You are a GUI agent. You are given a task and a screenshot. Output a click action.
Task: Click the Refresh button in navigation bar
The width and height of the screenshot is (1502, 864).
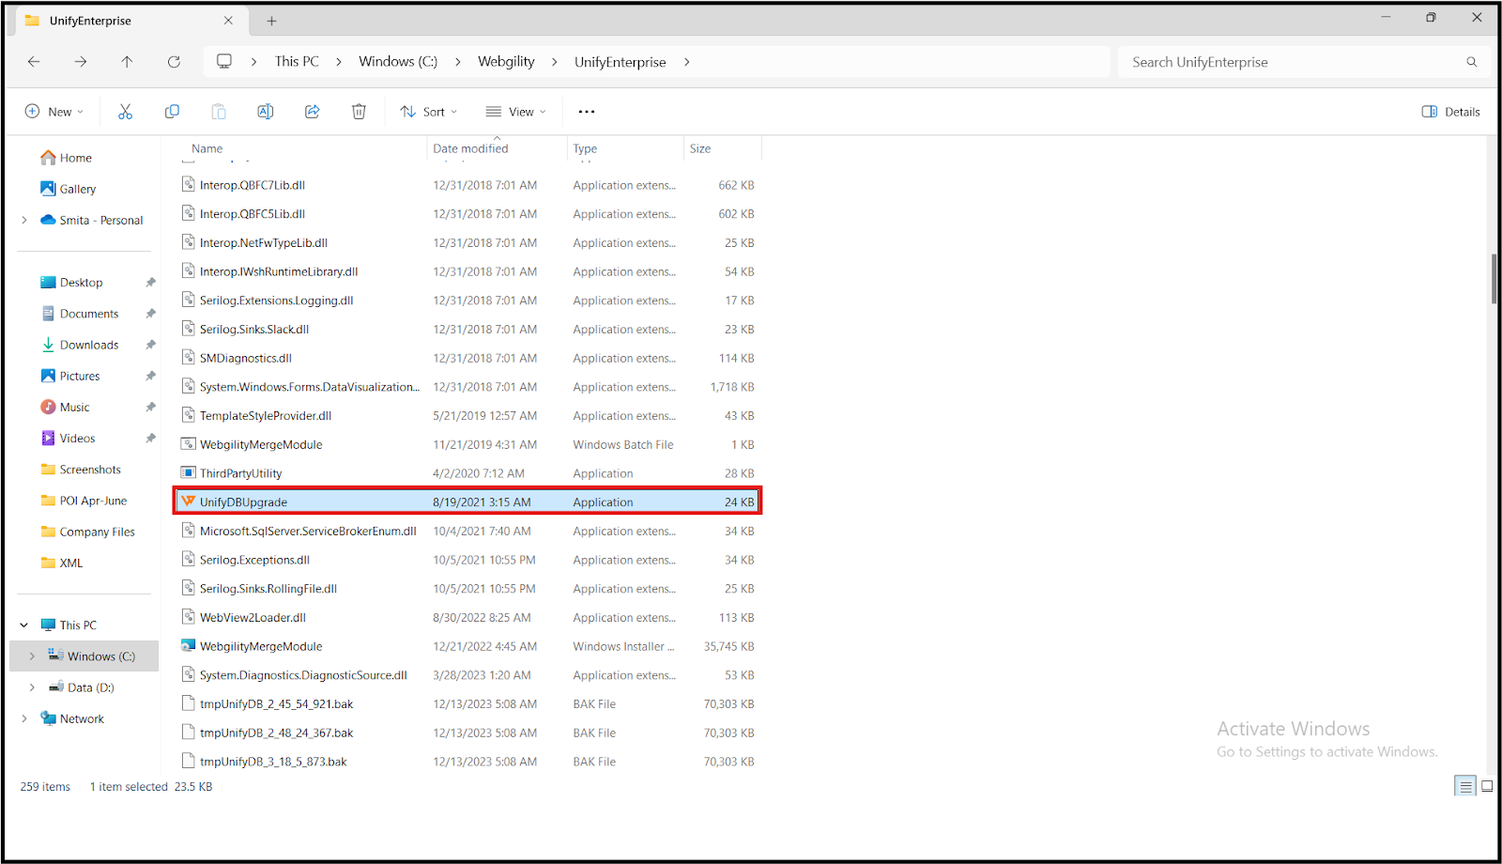pyautogui.click(x=174, y=62)
